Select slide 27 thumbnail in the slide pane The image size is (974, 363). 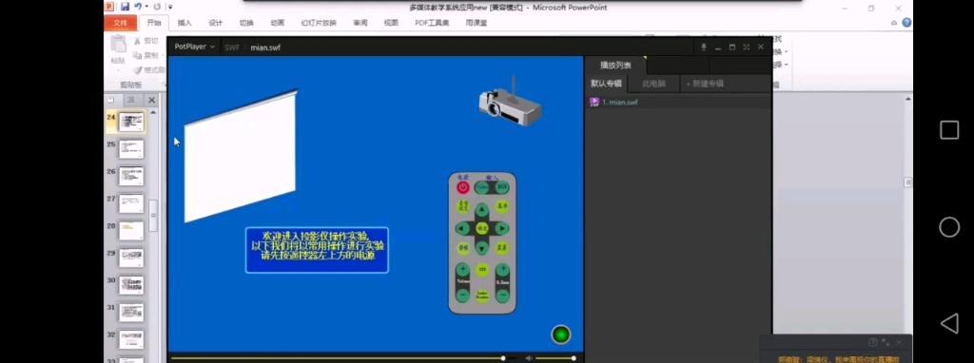click(x=131, y=203)
